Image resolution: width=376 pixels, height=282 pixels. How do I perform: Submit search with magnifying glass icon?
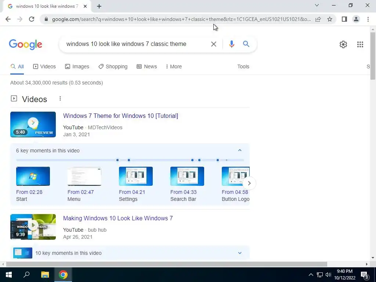point(246,44)
